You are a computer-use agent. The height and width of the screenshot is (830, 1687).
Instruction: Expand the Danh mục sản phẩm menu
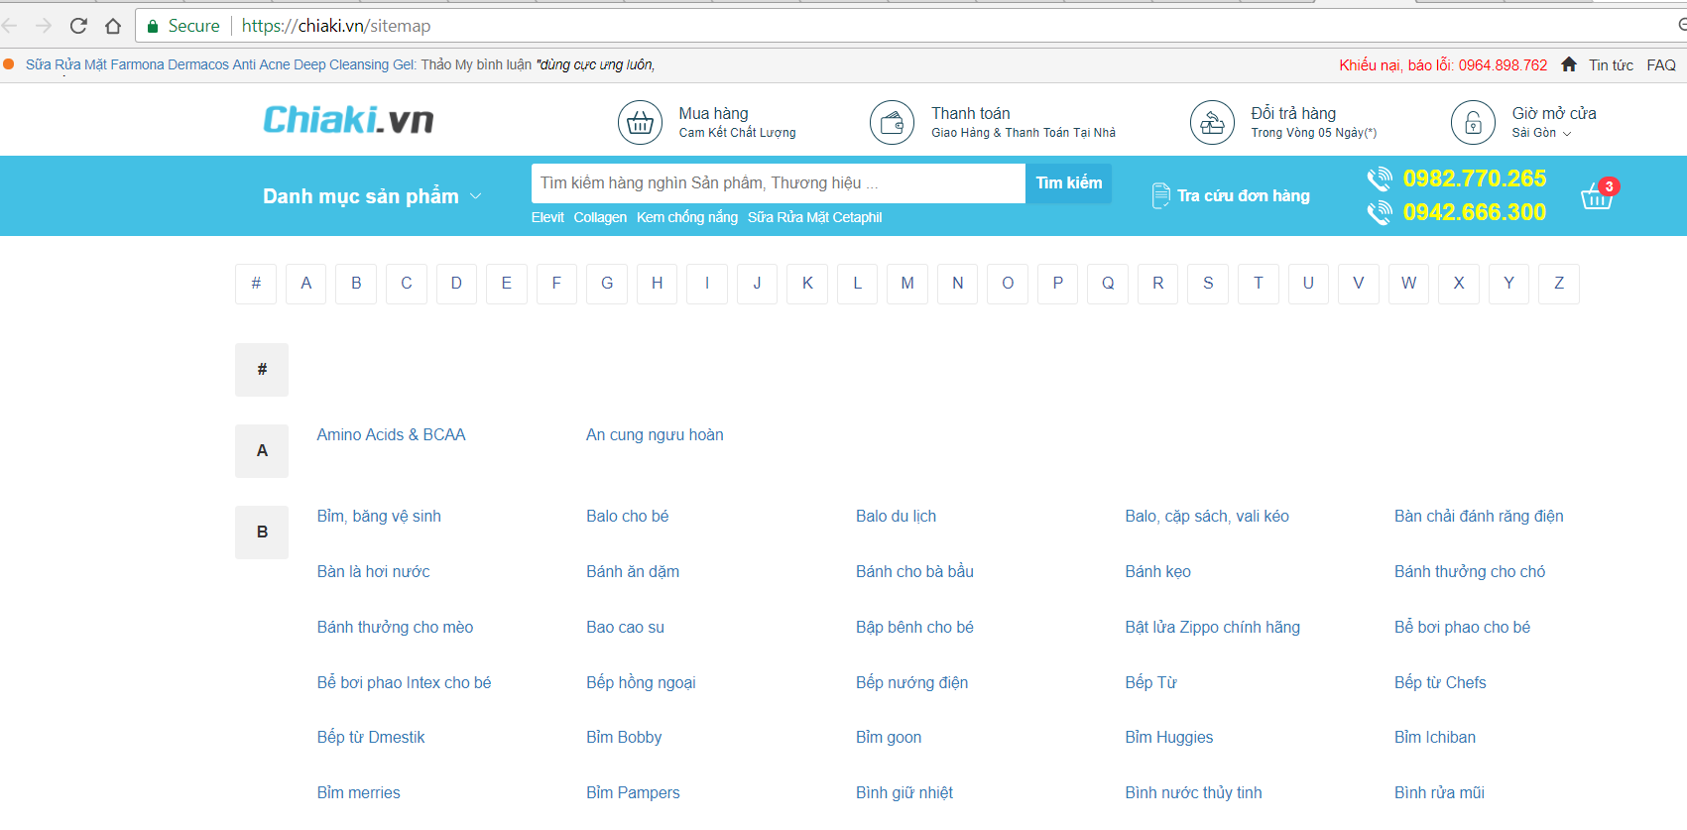pos(372,196)
